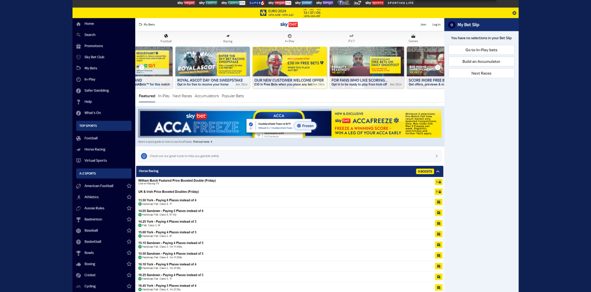The width and height of the screenshot is (591, 292).
Task: Select the Racing icon in the top navigation
Action: tap(228, 38)
